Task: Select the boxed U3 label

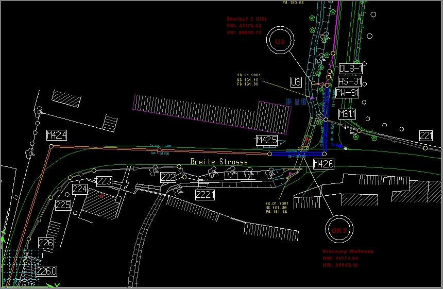Action: coord(296,82)
